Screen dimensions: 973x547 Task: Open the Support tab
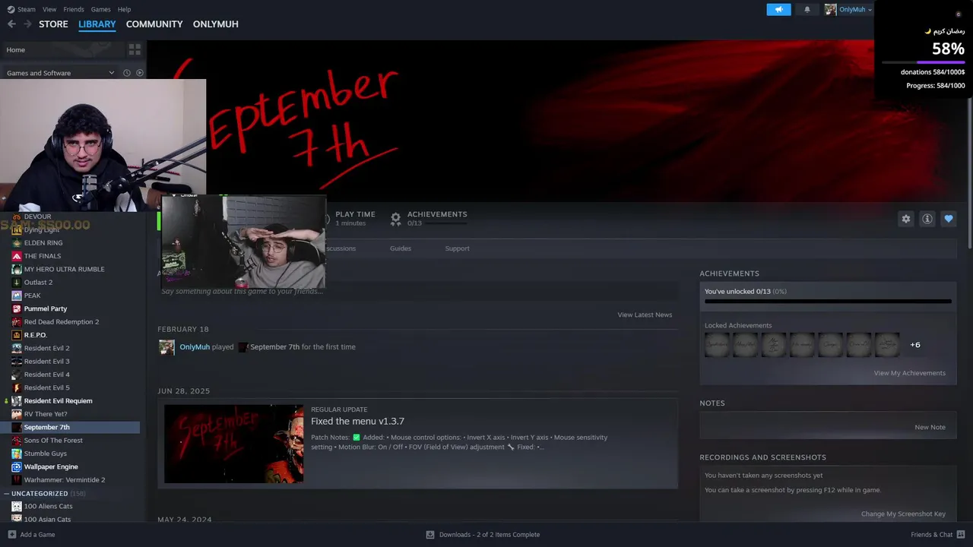point(457,248)
